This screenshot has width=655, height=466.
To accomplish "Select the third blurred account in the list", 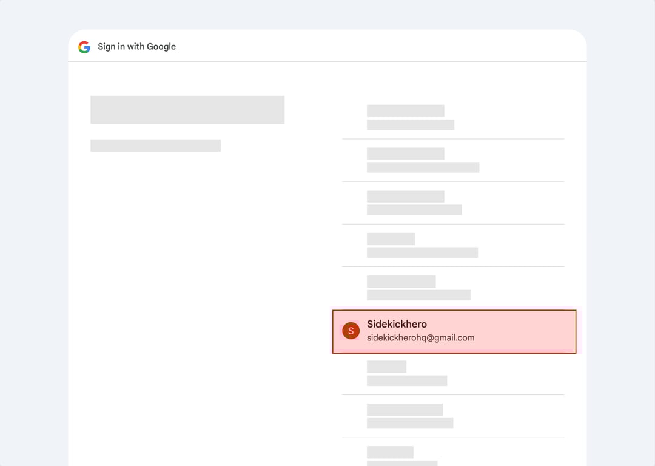I will pyautogui.click(x=453, y=203).
